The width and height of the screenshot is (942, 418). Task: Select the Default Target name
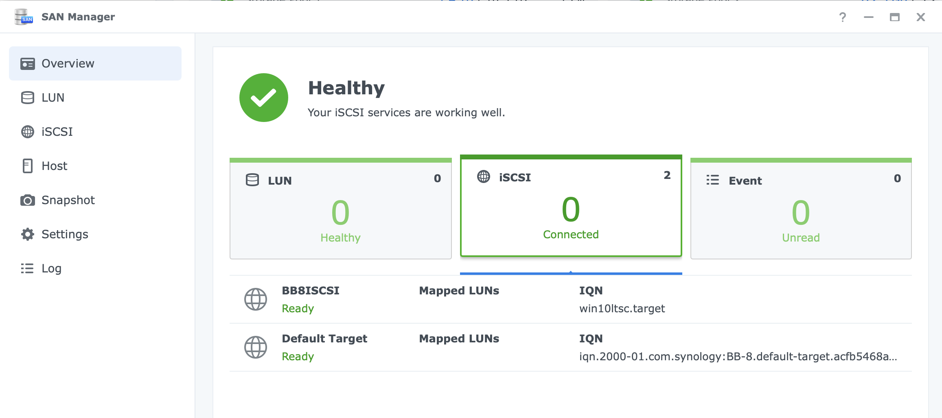click(324, 339)
